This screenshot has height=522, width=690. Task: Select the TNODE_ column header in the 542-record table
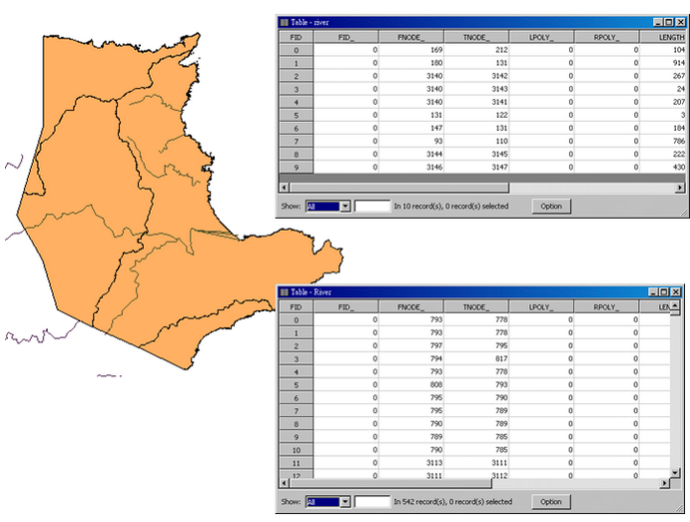click(475, 306)
